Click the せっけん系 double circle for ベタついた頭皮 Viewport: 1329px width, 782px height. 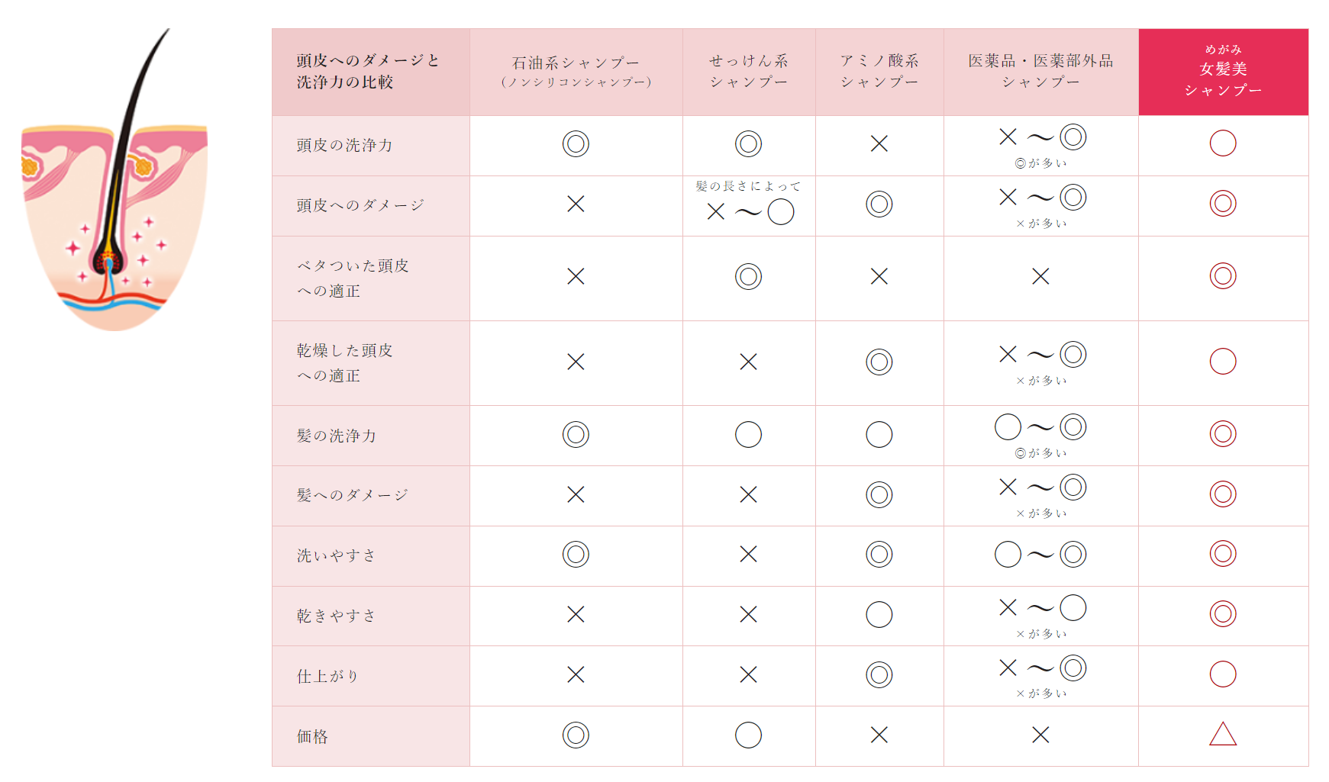(748, 276)
